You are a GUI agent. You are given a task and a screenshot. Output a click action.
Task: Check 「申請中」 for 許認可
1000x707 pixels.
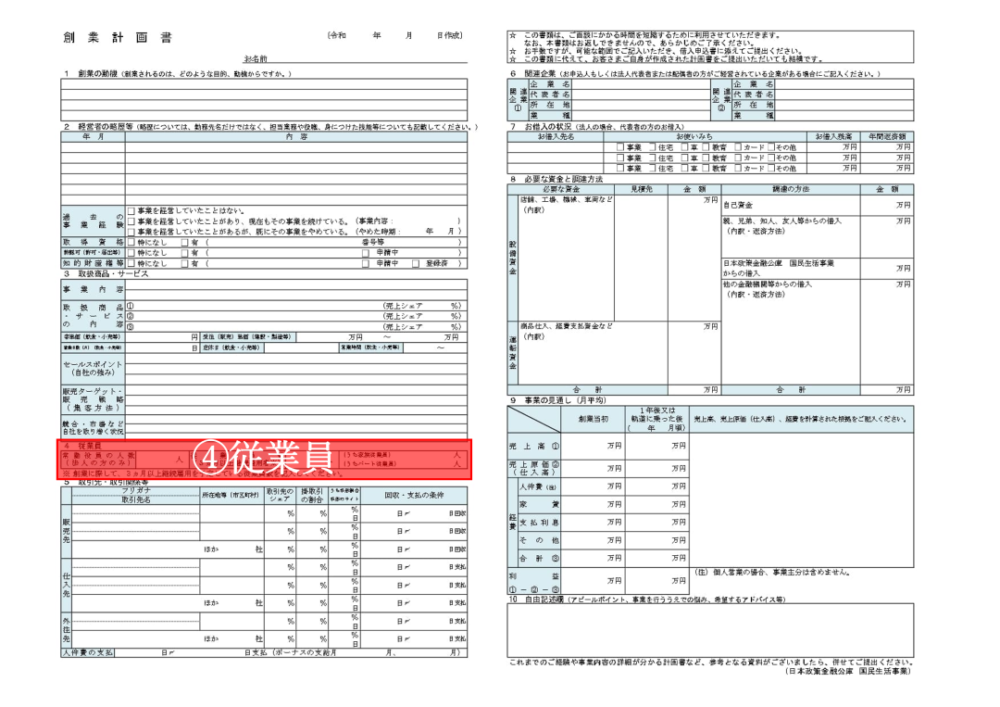365,254
